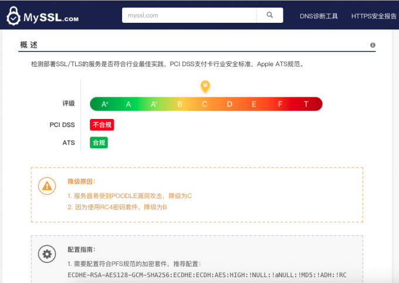399x283 pixels.
Task: Click the PCI DSS row label
Action: tap(62, 125)
